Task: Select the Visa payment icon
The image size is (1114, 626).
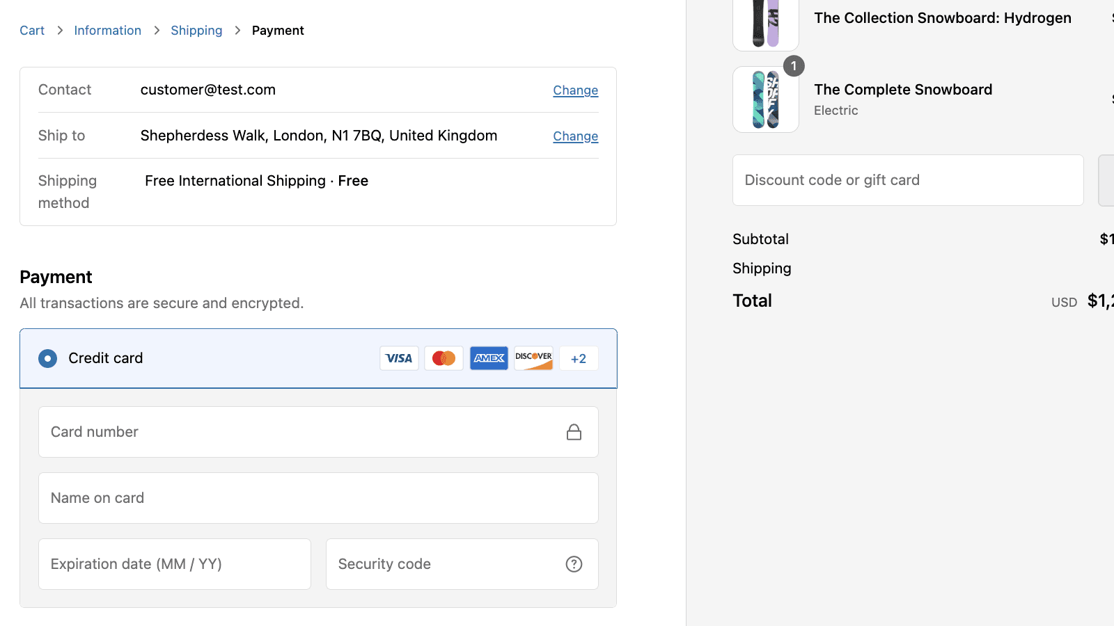Action: (399, 358)
